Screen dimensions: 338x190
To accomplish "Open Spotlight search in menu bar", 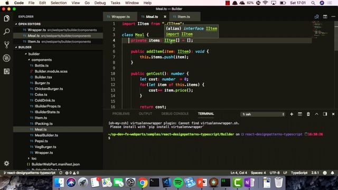I will pos(313,3).
